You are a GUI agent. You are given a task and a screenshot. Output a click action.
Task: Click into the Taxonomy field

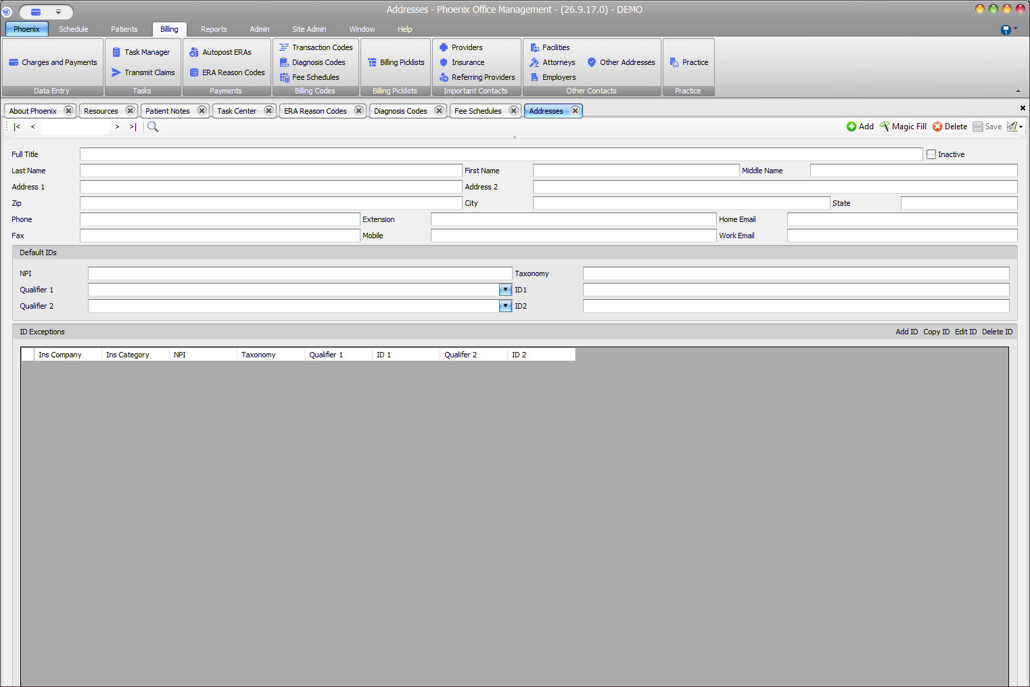coord(796,273)
